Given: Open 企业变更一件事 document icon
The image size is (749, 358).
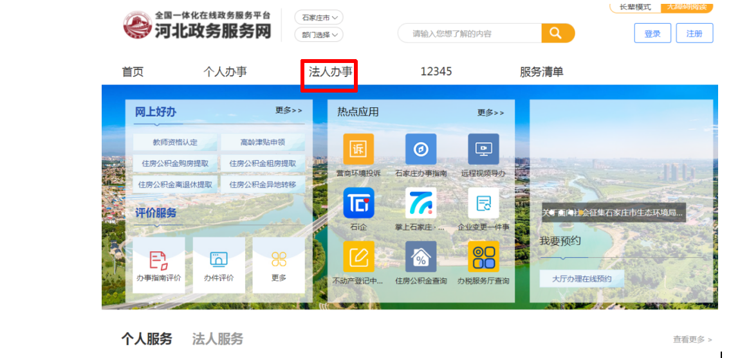Looking at the screenshot, I should 483,203.
